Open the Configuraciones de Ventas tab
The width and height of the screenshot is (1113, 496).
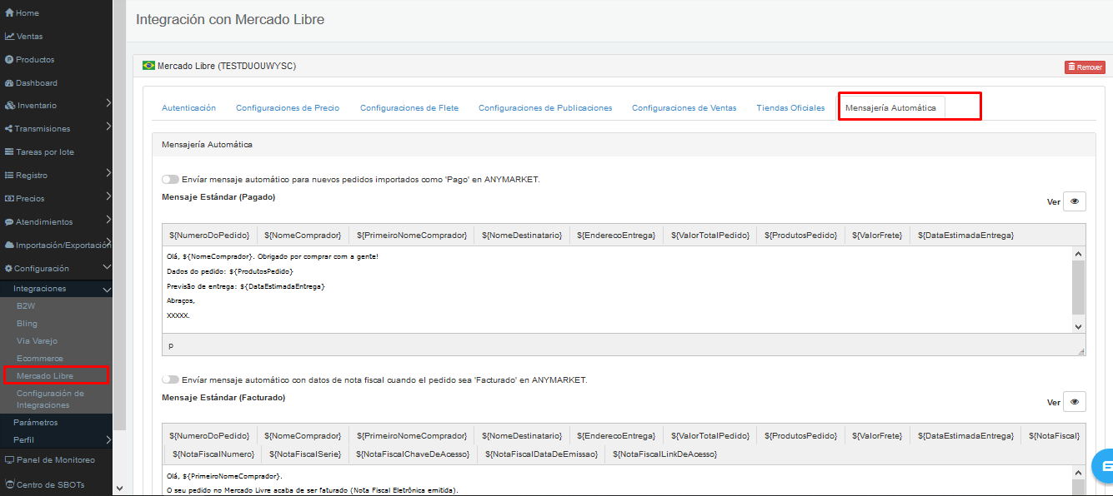tap(684, 108)
